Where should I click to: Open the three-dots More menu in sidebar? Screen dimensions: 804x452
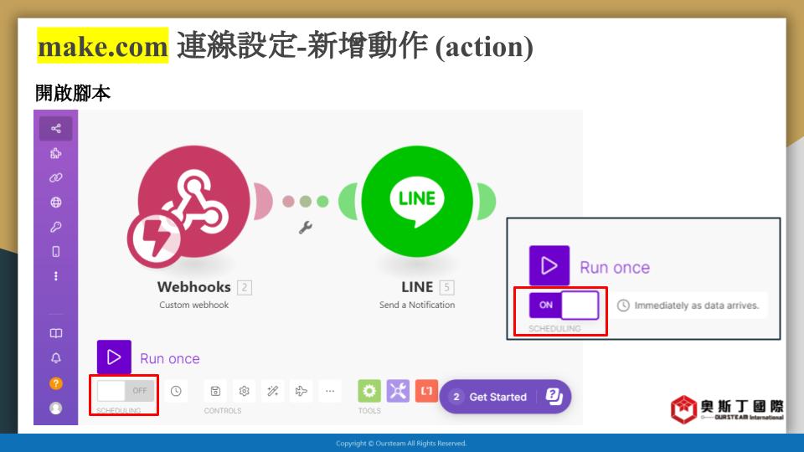click(x=56, y=276)
